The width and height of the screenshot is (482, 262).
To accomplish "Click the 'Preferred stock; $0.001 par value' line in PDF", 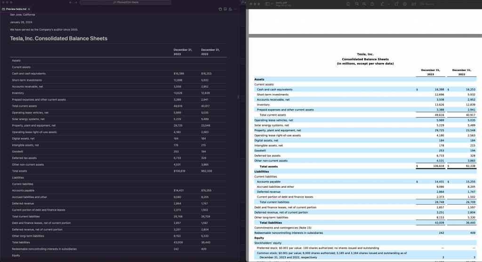I will (x=318, y=248).
